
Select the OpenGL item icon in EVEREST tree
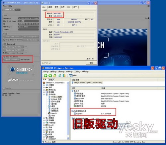49,113
